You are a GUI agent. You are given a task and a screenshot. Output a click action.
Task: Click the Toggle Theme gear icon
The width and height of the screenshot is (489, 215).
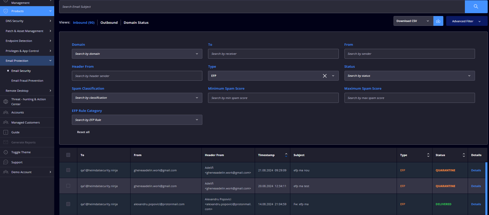coord(6,152)
